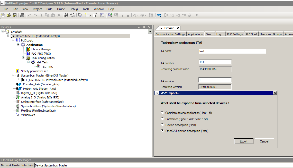This screenshot has height=168, width=293.
Task: Select Parameter export radio option
Action: click(162, 119)
